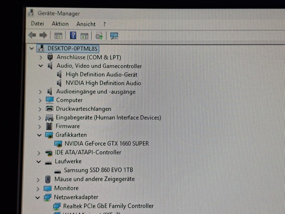Select the Realtek PCIe GbE Family Controller
The image size is (285, 214).
coord(108,206)
